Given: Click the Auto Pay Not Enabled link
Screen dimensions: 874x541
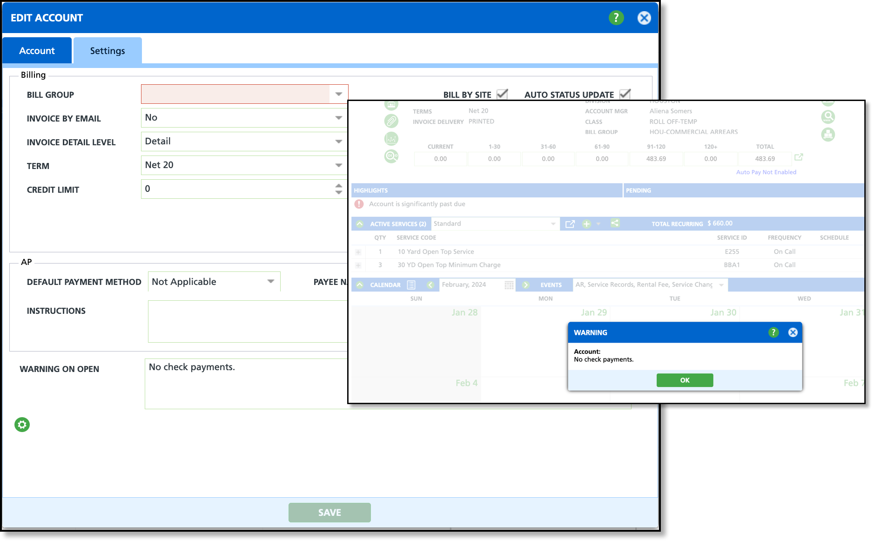Looking at the screenshot, I should [766, 172].
